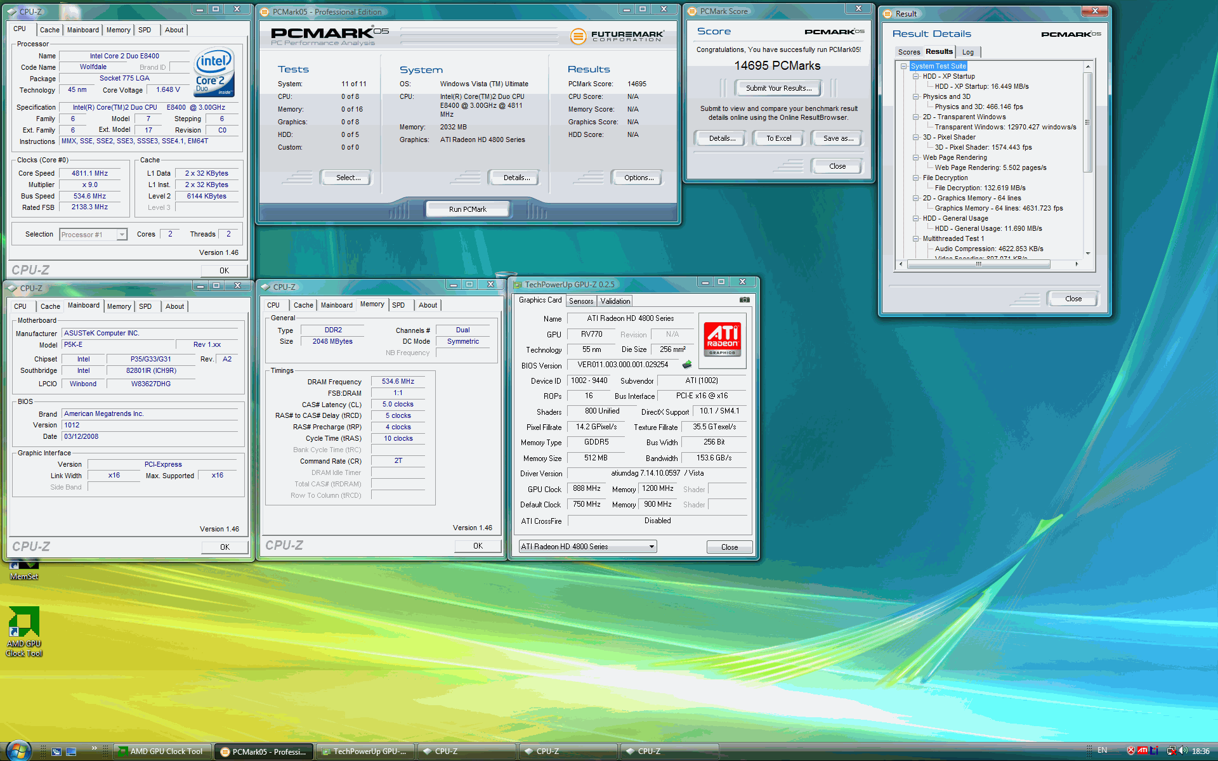Collapse the Web Page Rendering node
This screenshot has width=1218, height=761.
point(915,157)
